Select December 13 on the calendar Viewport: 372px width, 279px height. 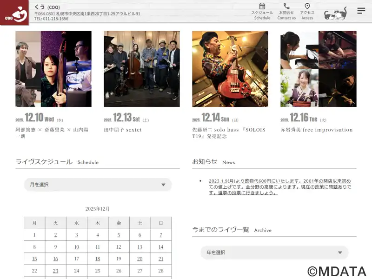pyautogui.click(x=140, y=247)
